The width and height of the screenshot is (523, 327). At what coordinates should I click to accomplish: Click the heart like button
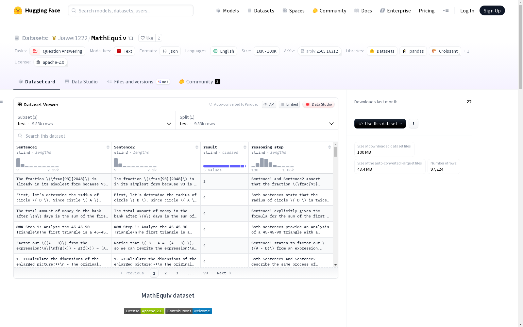coord(147,38)
